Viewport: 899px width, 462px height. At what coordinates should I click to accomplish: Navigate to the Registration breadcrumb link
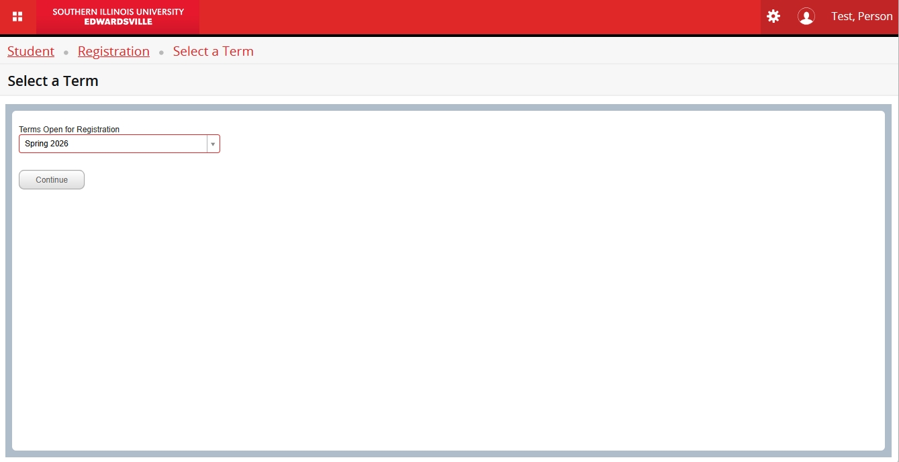point(113,51)
